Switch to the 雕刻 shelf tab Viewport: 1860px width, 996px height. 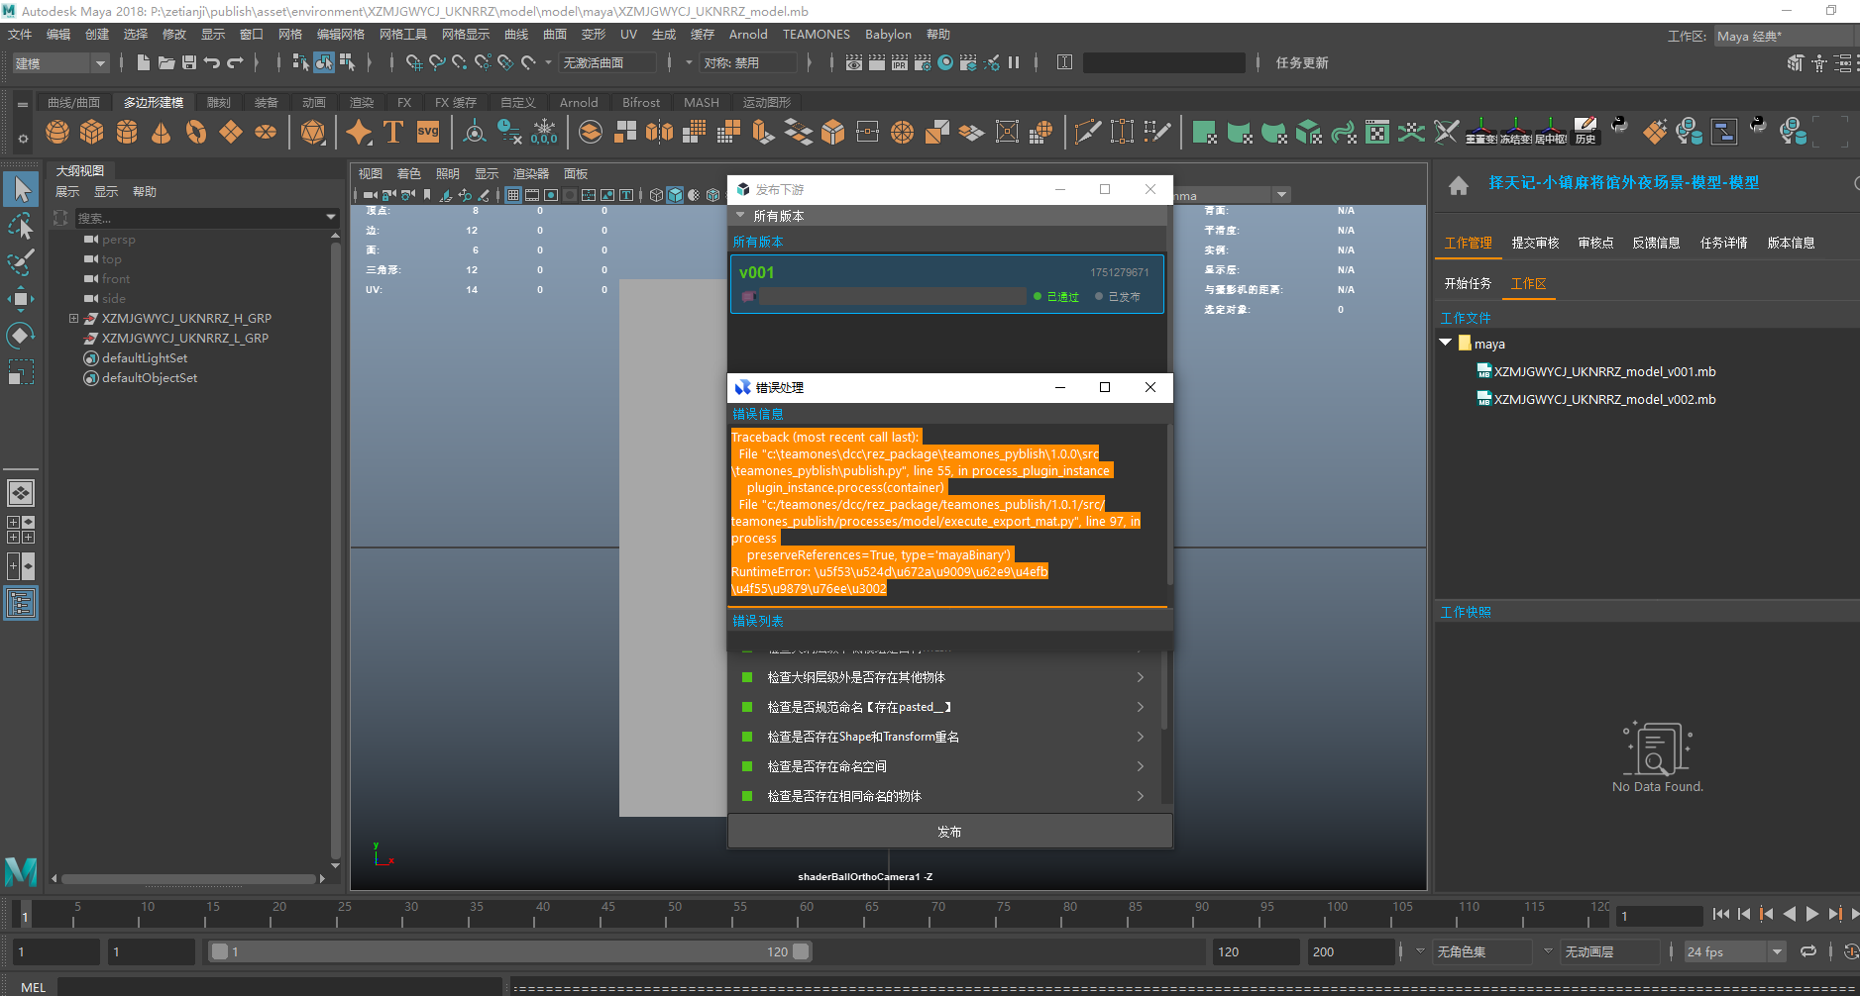[x=218, y=103]
